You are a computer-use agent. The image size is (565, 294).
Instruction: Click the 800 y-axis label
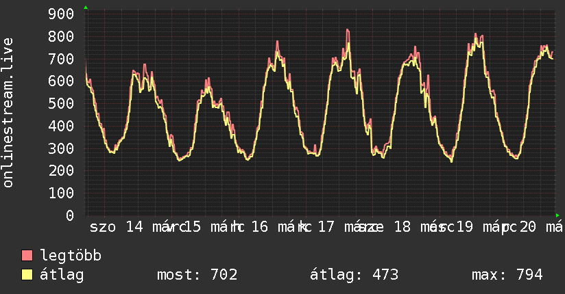tap(61, 36)
